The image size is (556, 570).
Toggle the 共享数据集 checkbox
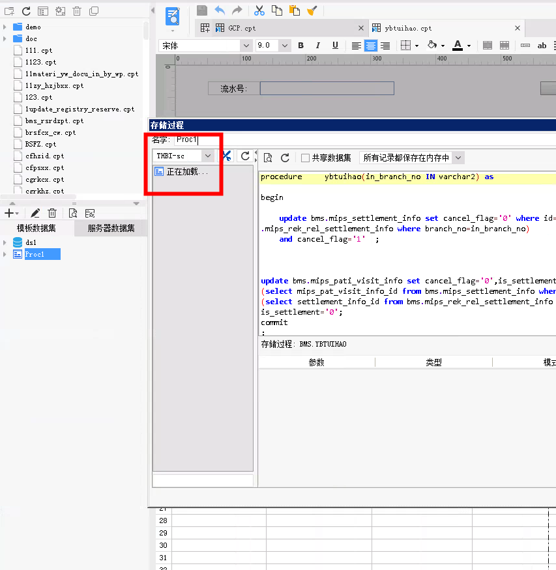[x=306, y=158]
